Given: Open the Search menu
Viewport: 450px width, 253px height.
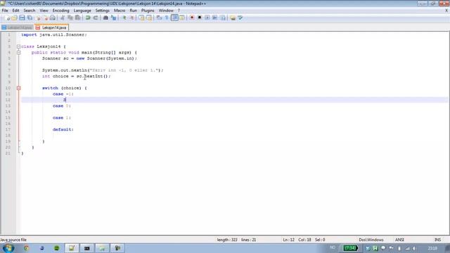Looking at the screenshot, I should pyautogui.click(x=30, y=11).
